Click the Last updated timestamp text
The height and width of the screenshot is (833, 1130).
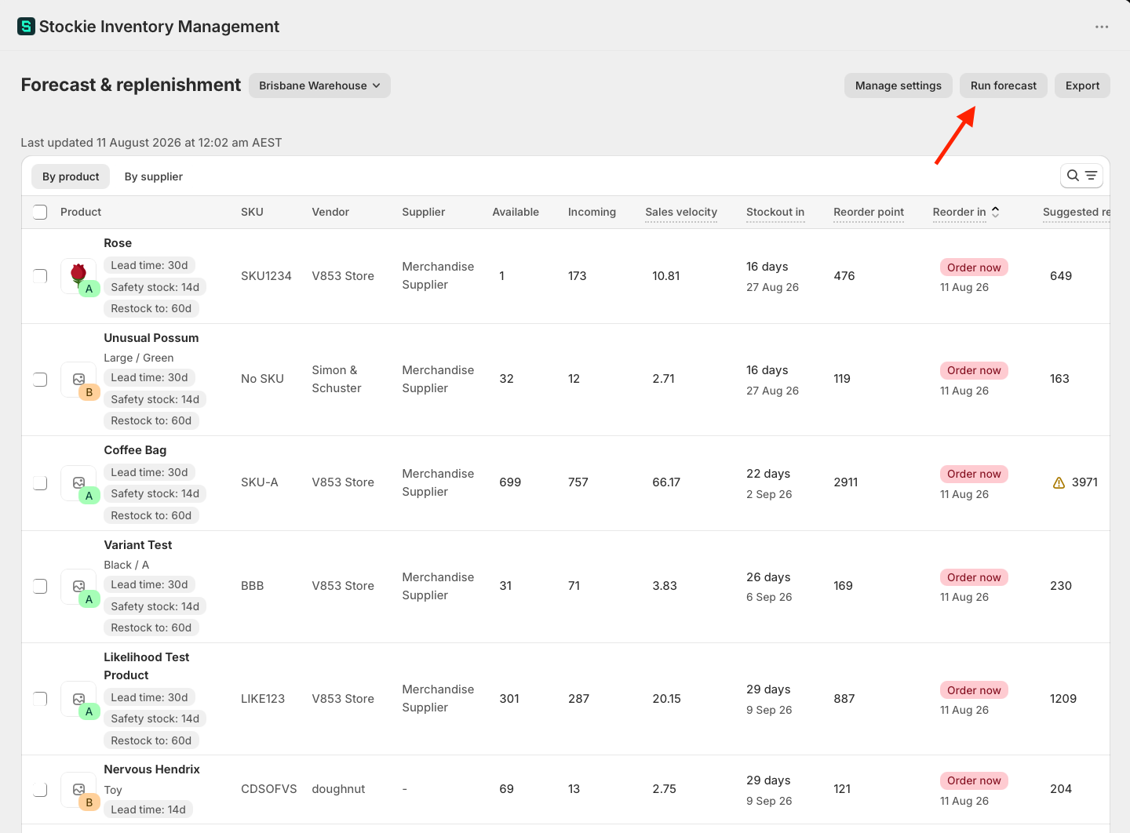click(151, 143)
